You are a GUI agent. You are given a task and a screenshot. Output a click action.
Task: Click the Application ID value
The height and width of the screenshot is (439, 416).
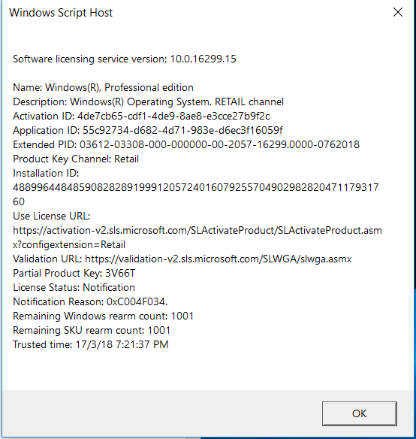coord(182,130)
